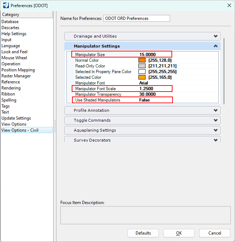Close the Preferences dialog window

(229, 5)
